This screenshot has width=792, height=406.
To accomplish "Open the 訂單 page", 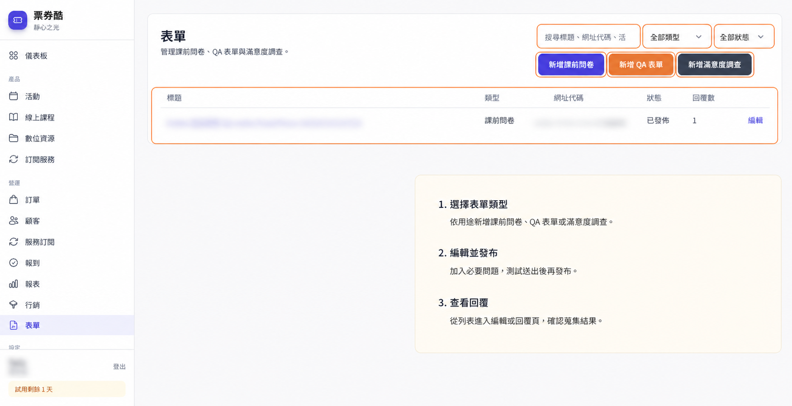I will pos(67,199).
